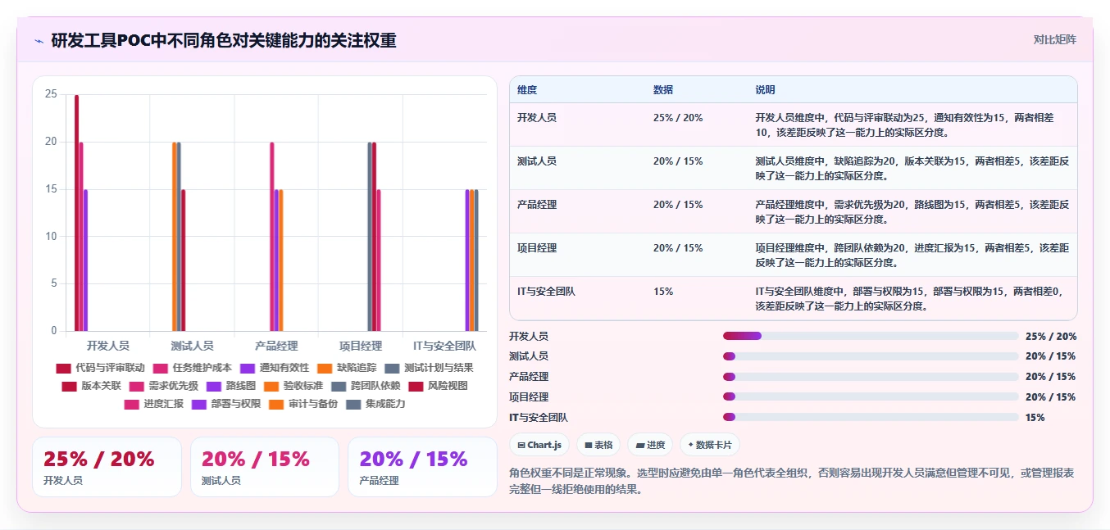
Task: Toggle the 任务维护成本 legend series
Action: [192, 368]
